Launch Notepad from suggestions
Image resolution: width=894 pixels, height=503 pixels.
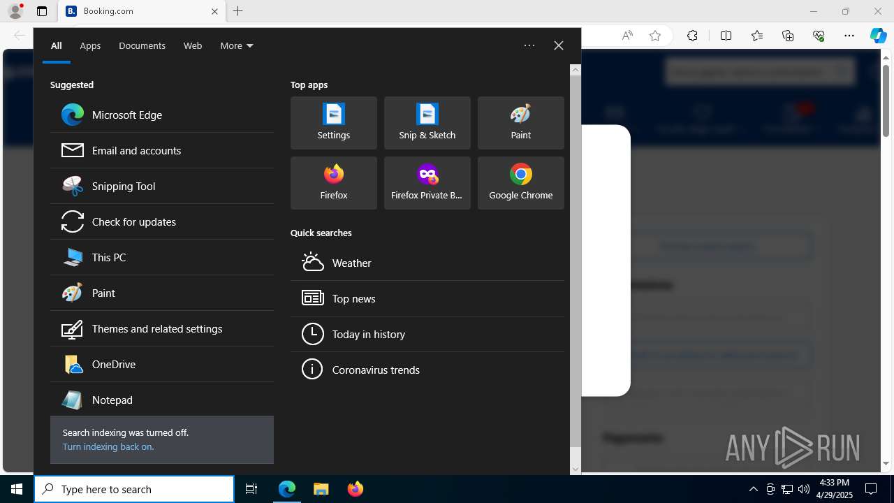162,400
